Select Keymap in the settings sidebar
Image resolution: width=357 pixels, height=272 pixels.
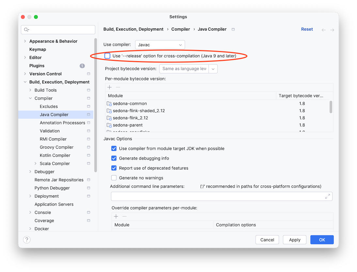point(37,49)
